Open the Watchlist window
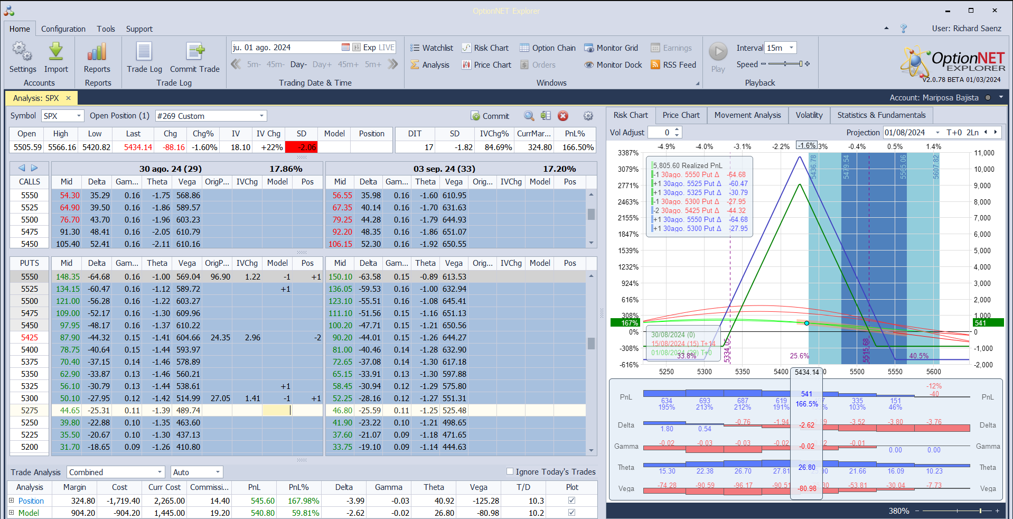Screen dimensions: 1013x519 coord(432,48)
